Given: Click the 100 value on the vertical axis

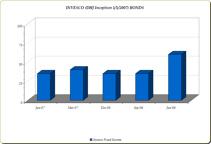Looking at the screenshot, I should coord(20,26).
